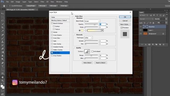Select the Eraser tool
This screenshot has width=170, height=96.
point(2,49)
